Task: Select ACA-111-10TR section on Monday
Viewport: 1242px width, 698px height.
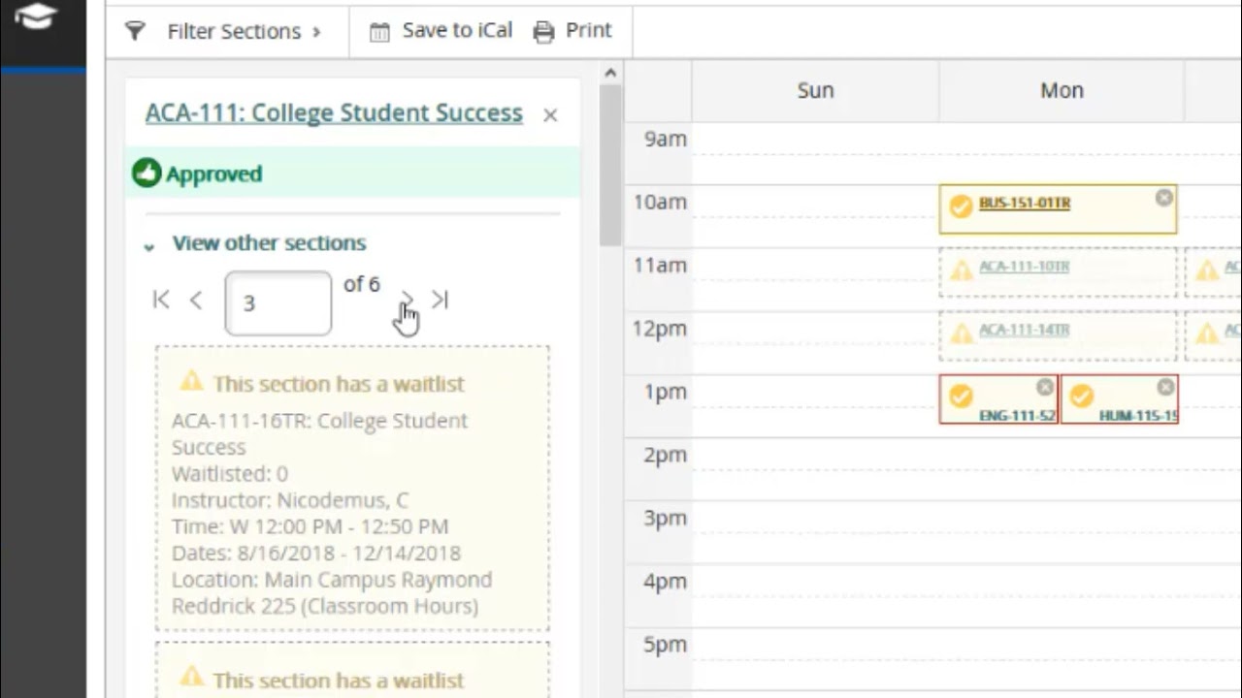Action: pyautogui.click(x=1024, y=267)
